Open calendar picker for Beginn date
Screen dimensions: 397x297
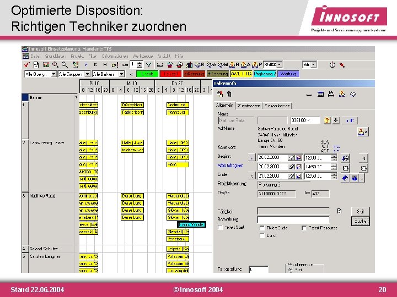pyautogui.click(x=299, y=158)
